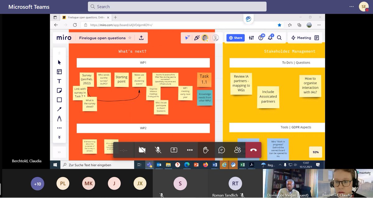
Task: Click the Miro export board icon
Action: (141, 38)
